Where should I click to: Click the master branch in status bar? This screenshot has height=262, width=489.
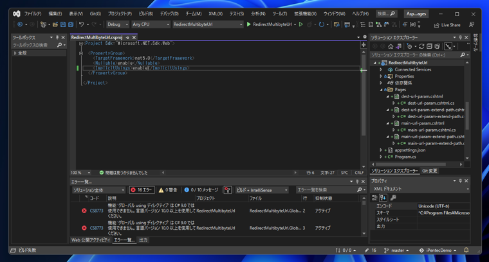[397, 250]
